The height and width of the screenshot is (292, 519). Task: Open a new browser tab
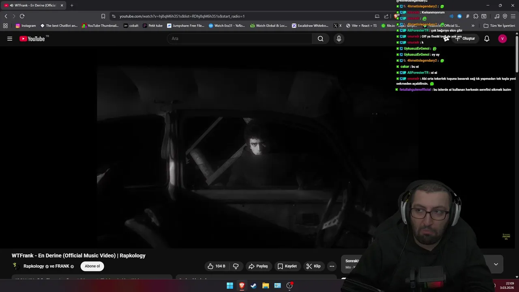point(72,5)
